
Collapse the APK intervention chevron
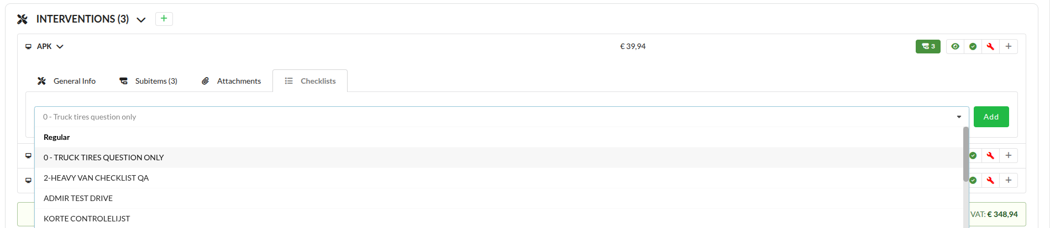pyautogui.click(x=60, y=47)
